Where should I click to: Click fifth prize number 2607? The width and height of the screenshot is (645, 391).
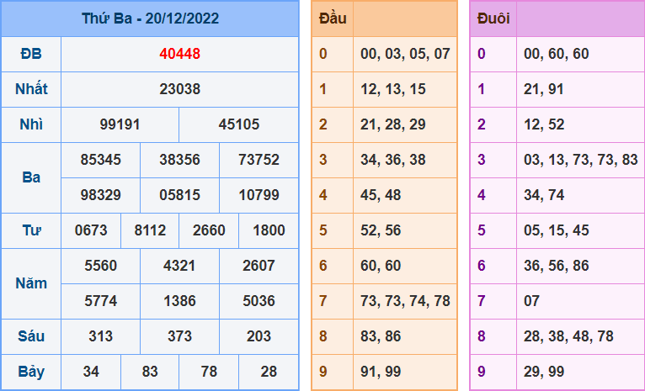(x=259, y=266)
